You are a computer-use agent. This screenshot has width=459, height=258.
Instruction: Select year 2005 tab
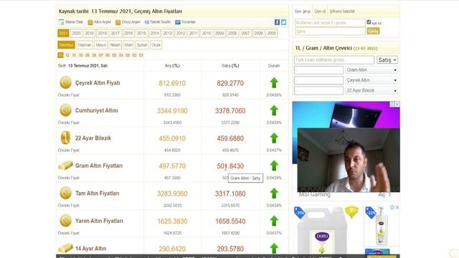[x=271, y=33]
